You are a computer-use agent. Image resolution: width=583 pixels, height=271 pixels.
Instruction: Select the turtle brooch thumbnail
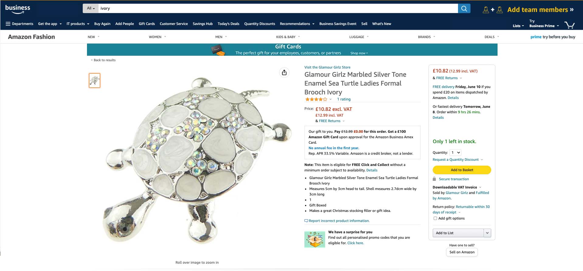click(95, 81)
